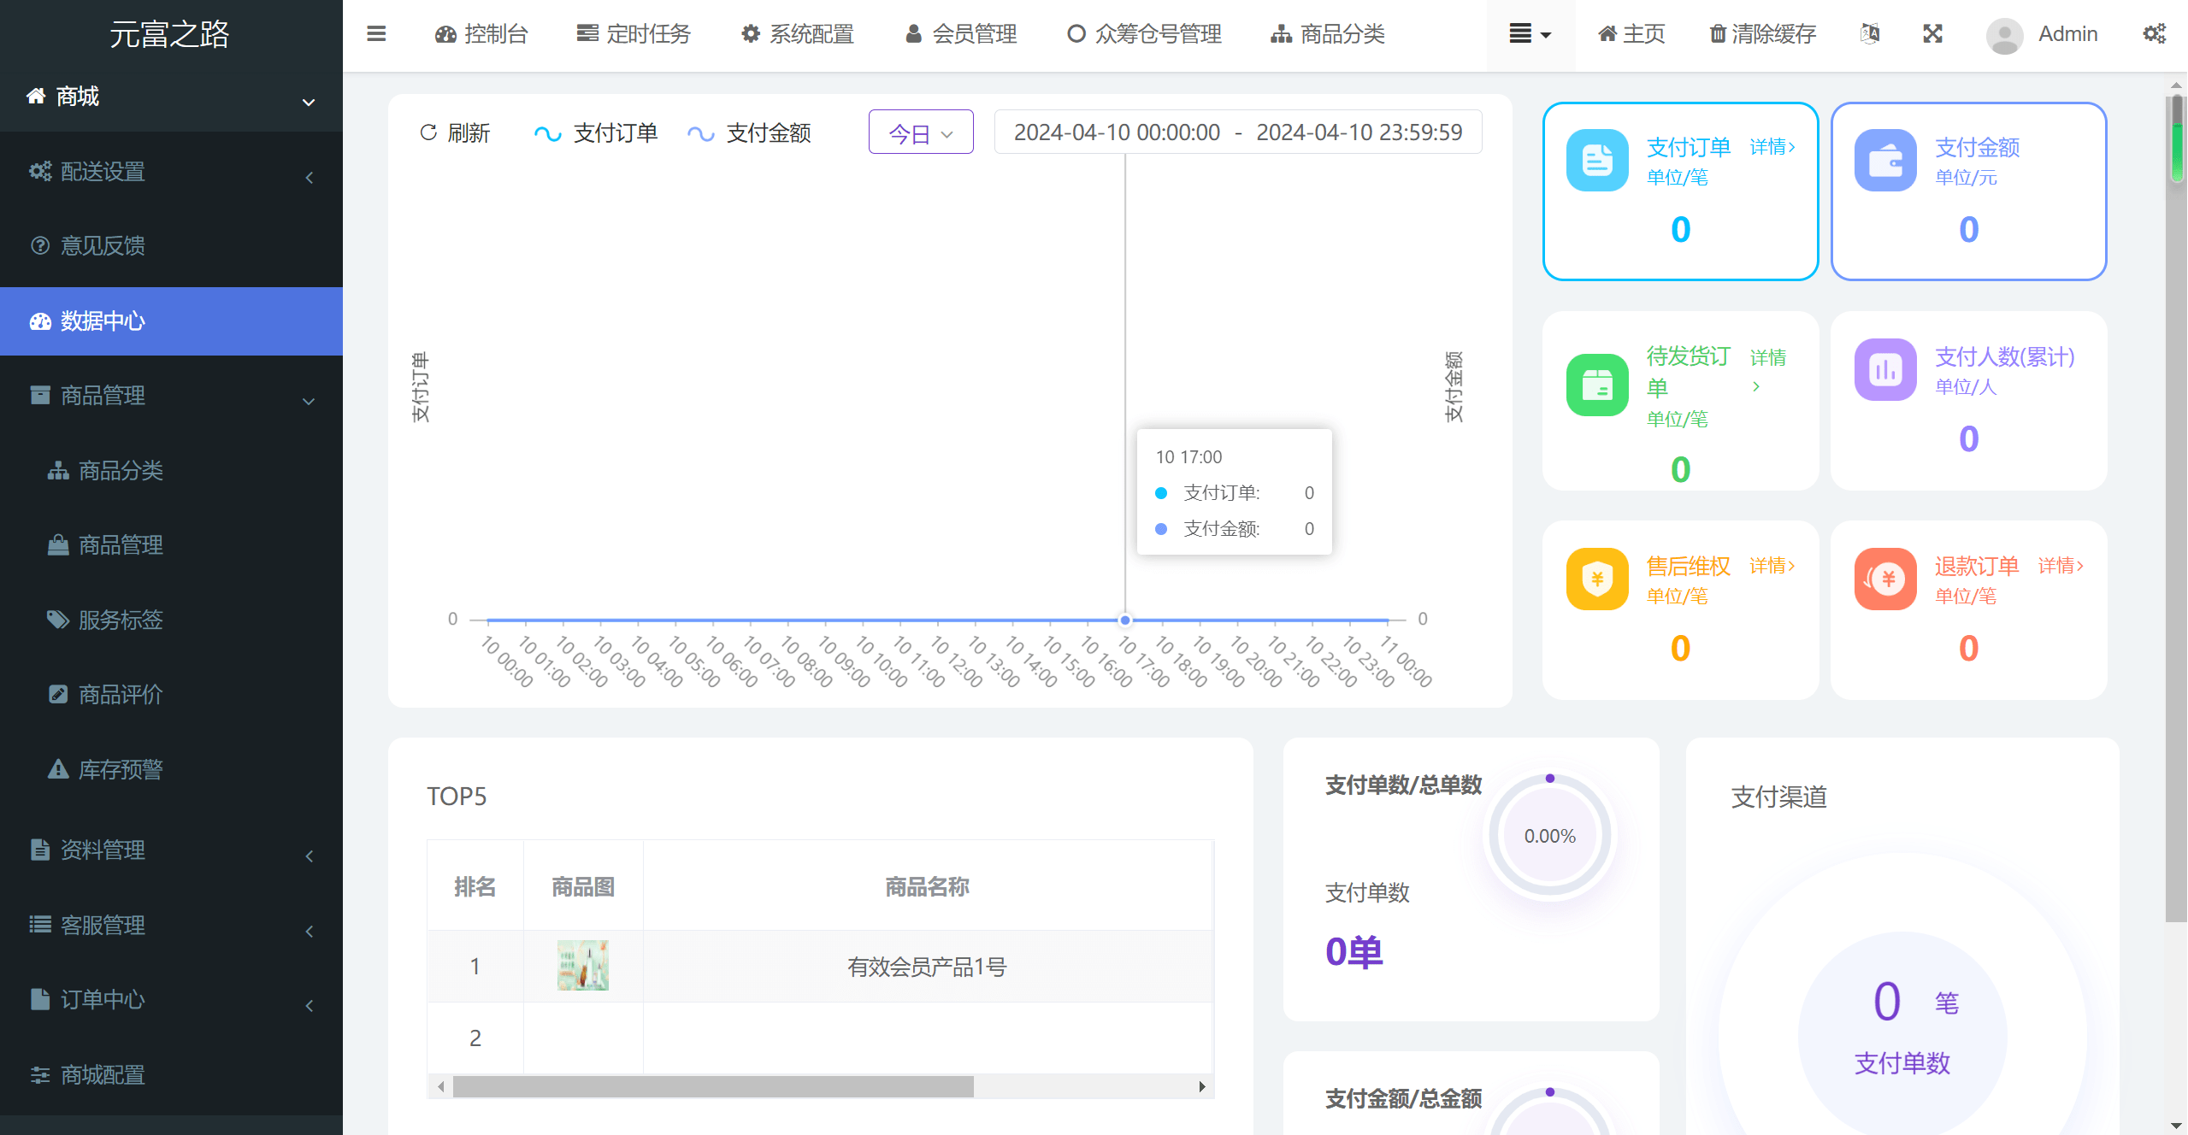The image size is (2188, 1135).
Task: Click the hamburger sidebar collapse icon
Action: coord(376,34)
